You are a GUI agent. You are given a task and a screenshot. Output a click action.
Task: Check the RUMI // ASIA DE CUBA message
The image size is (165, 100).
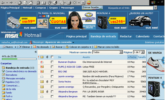click(x=52, y=67)
